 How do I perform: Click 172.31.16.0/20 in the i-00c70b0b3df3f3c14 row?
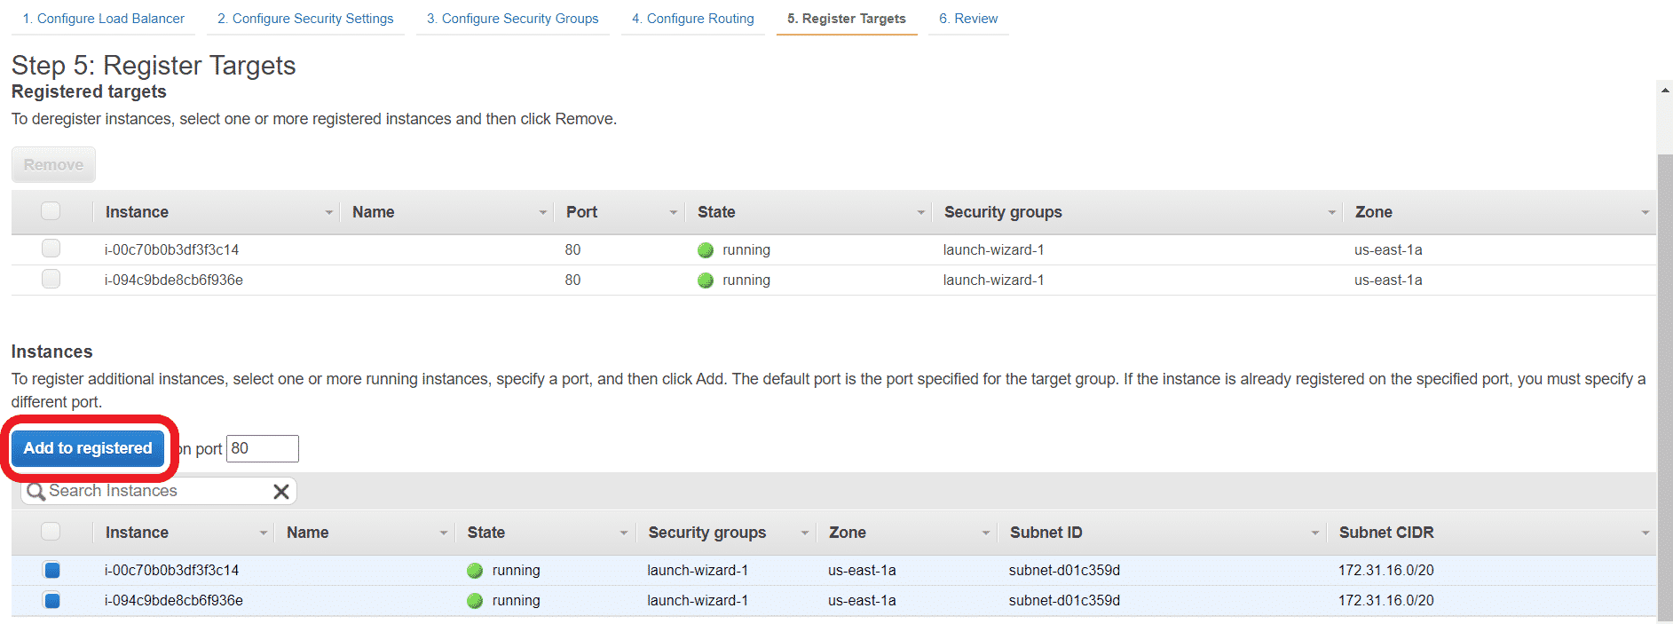point(1385,571)
